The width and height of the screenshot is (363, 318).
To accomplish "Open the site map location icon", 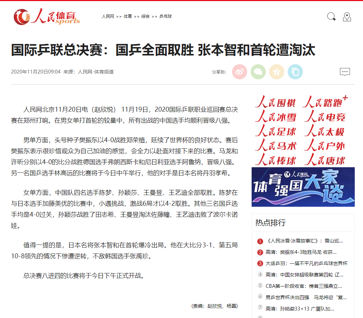I will coord(347,17).
